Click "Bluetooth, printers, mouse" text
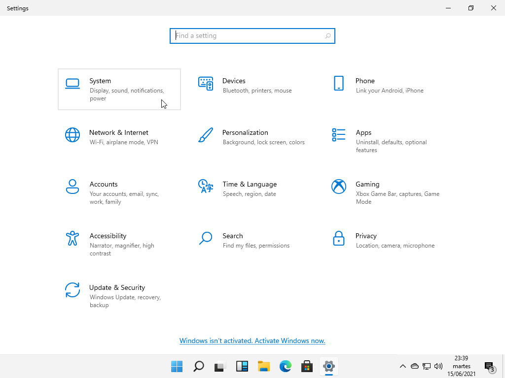Viewport: 505px width, 378px height. (x=257, y=91)
